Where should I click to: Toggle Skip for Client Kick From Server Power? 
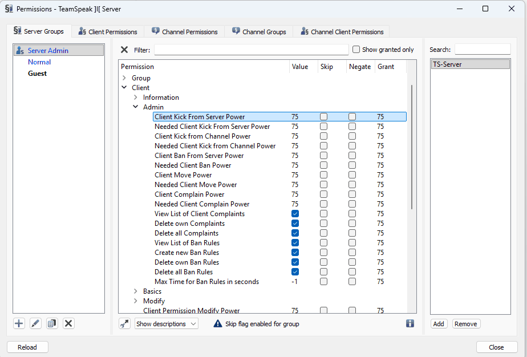[323, 117]
